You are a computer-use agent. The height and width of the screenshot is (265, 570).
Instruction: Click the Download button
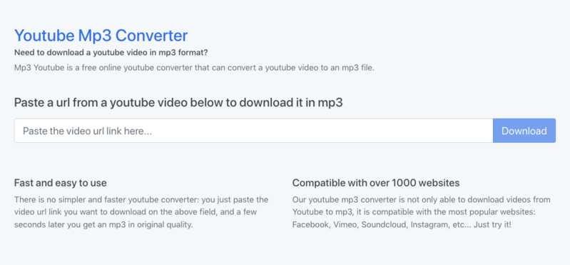pos(524,131)
